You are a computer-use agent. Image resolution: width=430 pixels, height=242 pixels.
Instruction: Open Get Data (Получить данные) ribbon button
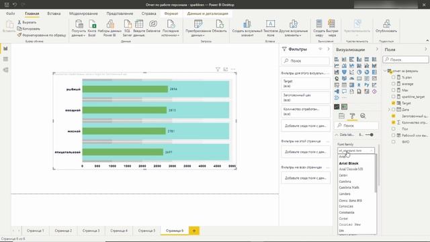pos(79,28)
